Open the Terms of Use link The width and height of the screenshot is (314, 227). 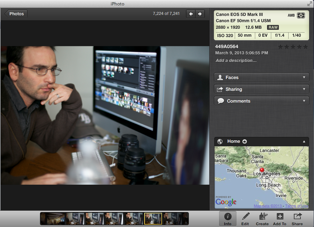tap(297, 206)
